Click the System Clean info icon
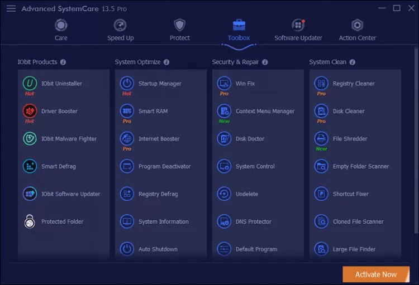This screenshot has width=419, height=285. (x=353, y=62)
